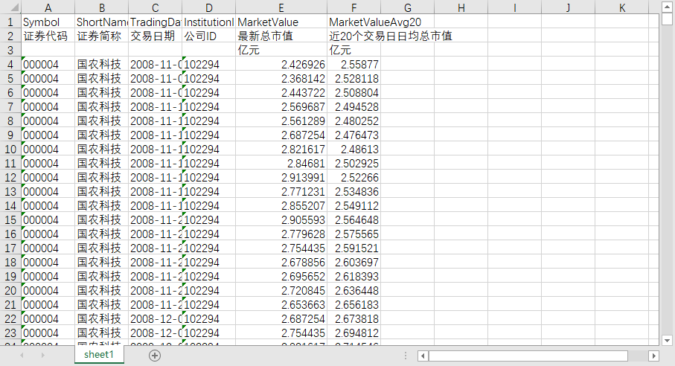Click 国农科技 cell in row 4
Image resolution: width=675 pixels, height=366 pixels.
pyautogui.click(x=102, y=65)
